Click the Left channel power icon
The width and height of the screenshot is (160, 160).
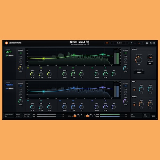click(x=7, y=56)
